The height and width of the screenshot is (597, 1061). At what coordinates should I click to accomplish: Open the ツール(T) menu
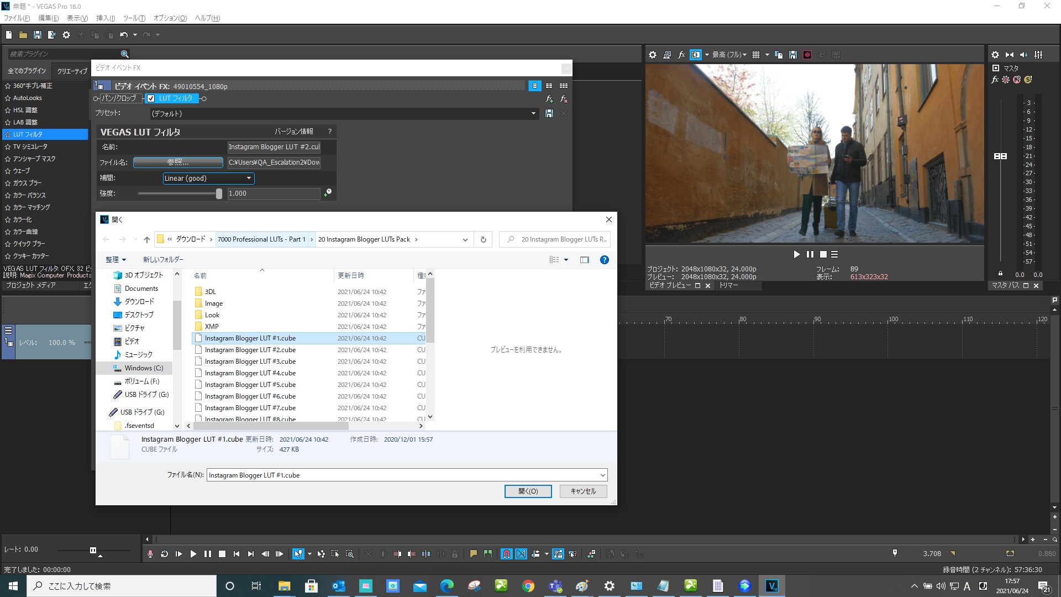click(x=134, y=18)
